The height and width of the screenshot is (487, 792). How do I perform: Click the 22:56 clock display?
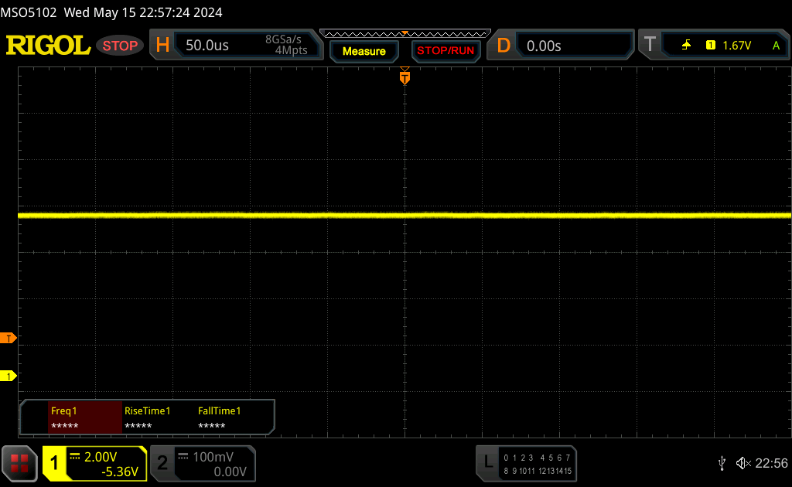(x=771, y=463)
